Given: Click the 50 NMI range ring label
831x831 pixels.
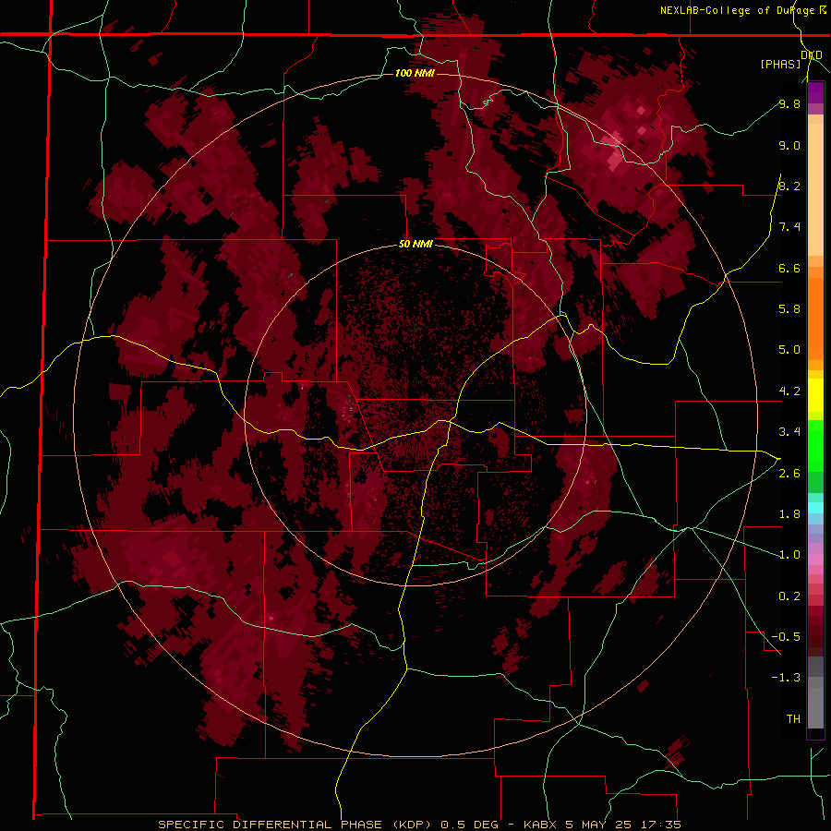Looking at the screenshot, I should pos(415,245).
